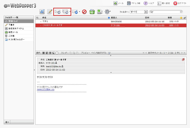190x128 pixels.
Task: Open the ごみ箱 folder
Action: pyautogui.click(x=19, y=36)
